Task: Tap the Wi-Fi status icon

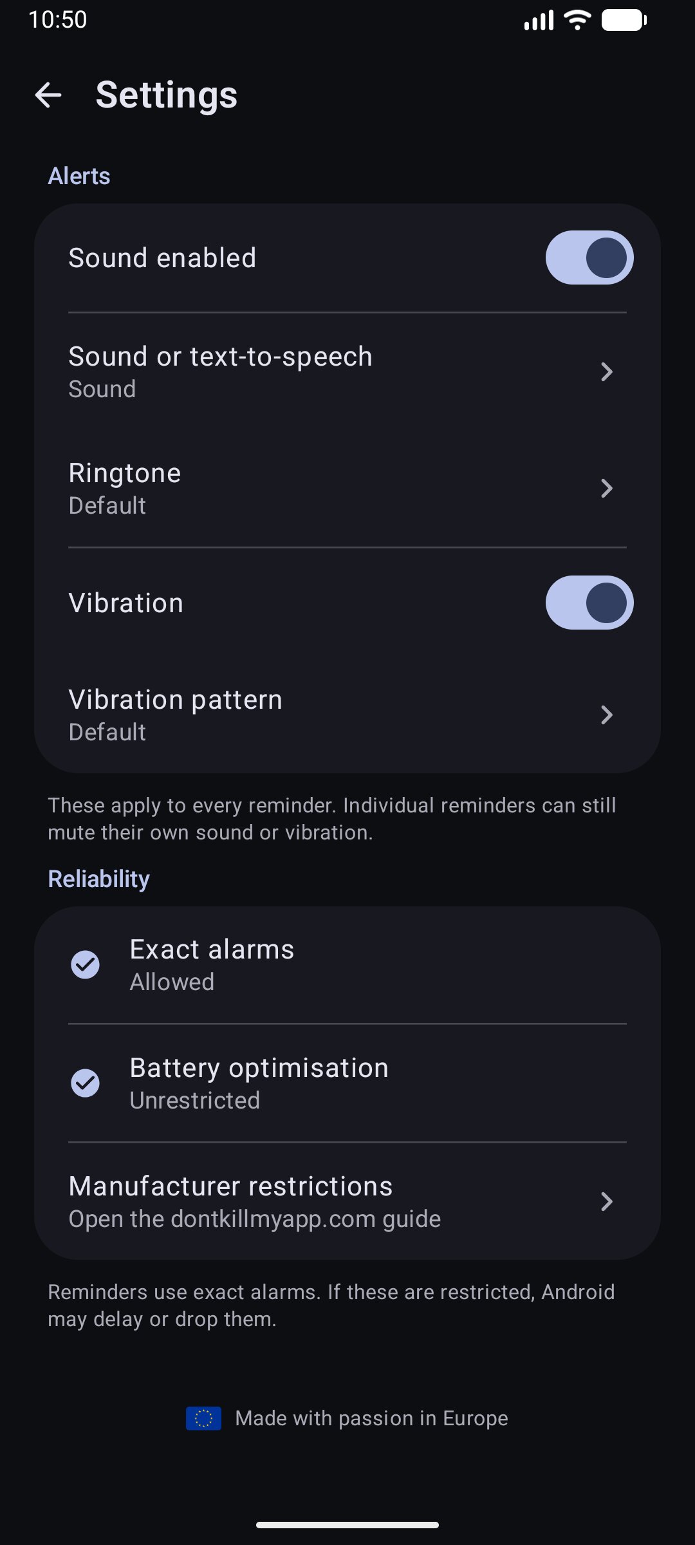Action: (x=577, y=20)
